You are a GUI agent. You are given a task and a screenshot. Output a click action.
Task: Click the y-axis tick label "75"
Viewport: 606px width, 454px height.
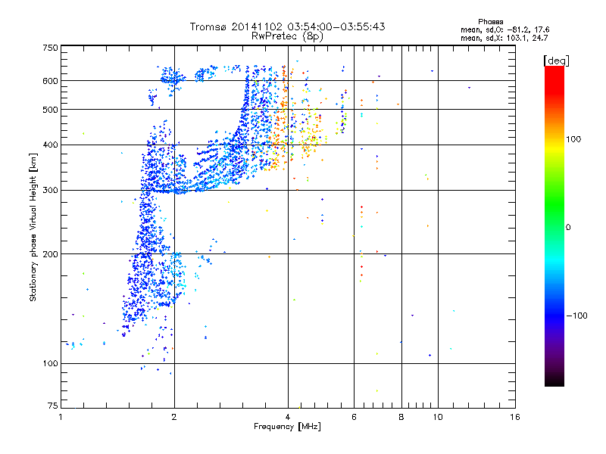(53, 406)
